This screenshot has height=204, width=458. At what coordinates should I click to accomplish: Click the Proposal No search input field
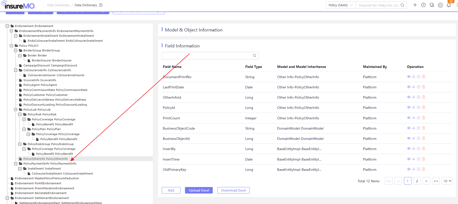pos(379,5)
